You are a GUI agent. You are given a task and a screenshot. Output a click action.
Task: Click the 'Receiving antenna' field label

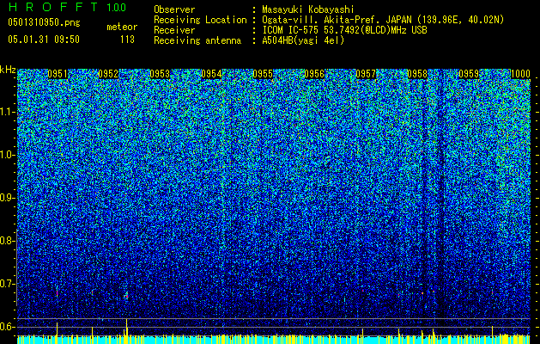(197, 40)
